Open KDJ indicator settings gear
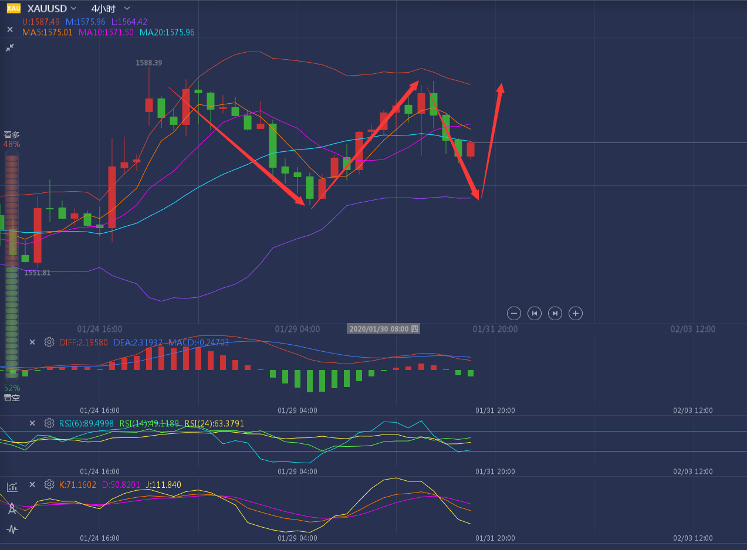747x550 pixels. click(x=49, y=484)
